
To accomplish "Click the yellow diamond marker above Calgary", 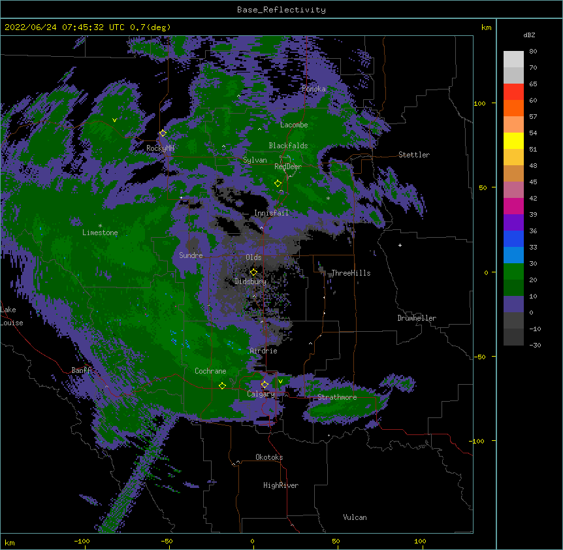I will (x=265, y=385).
